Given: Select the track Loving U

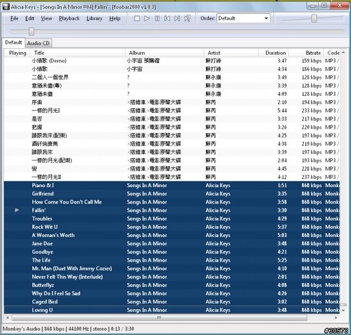Looking at the screenshot, I should 172,310.
